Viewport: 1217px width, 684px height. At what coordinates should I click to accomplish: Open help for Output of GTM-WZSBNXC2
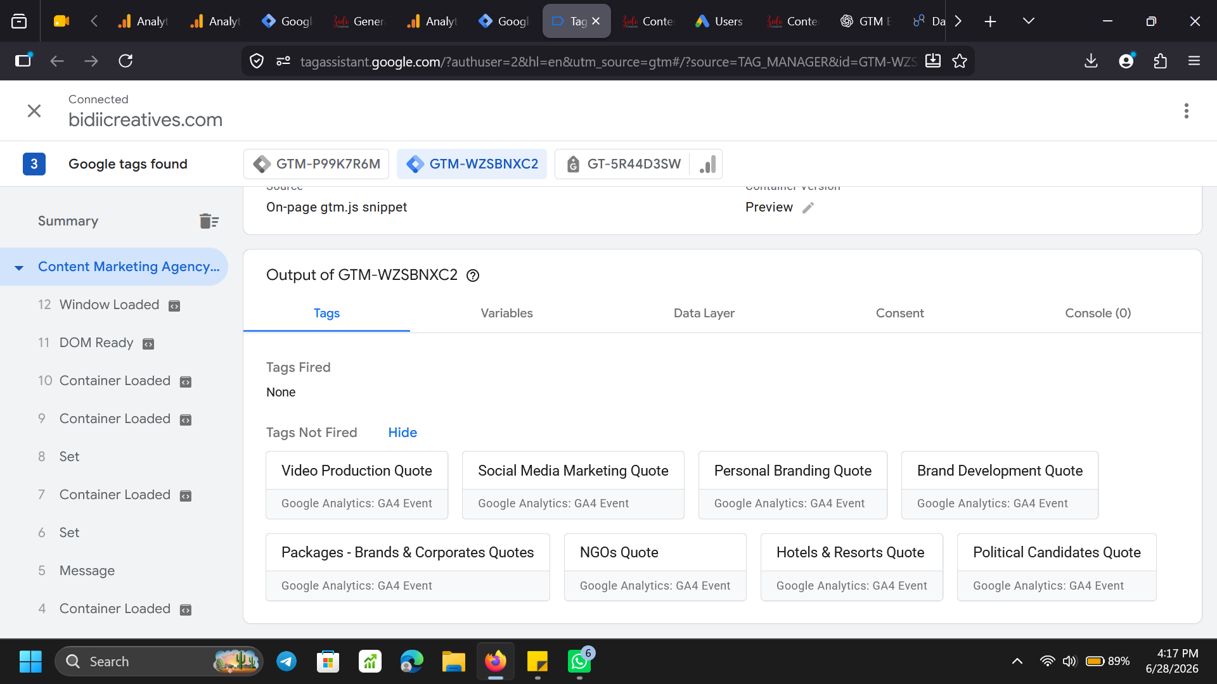pos(473,275)
